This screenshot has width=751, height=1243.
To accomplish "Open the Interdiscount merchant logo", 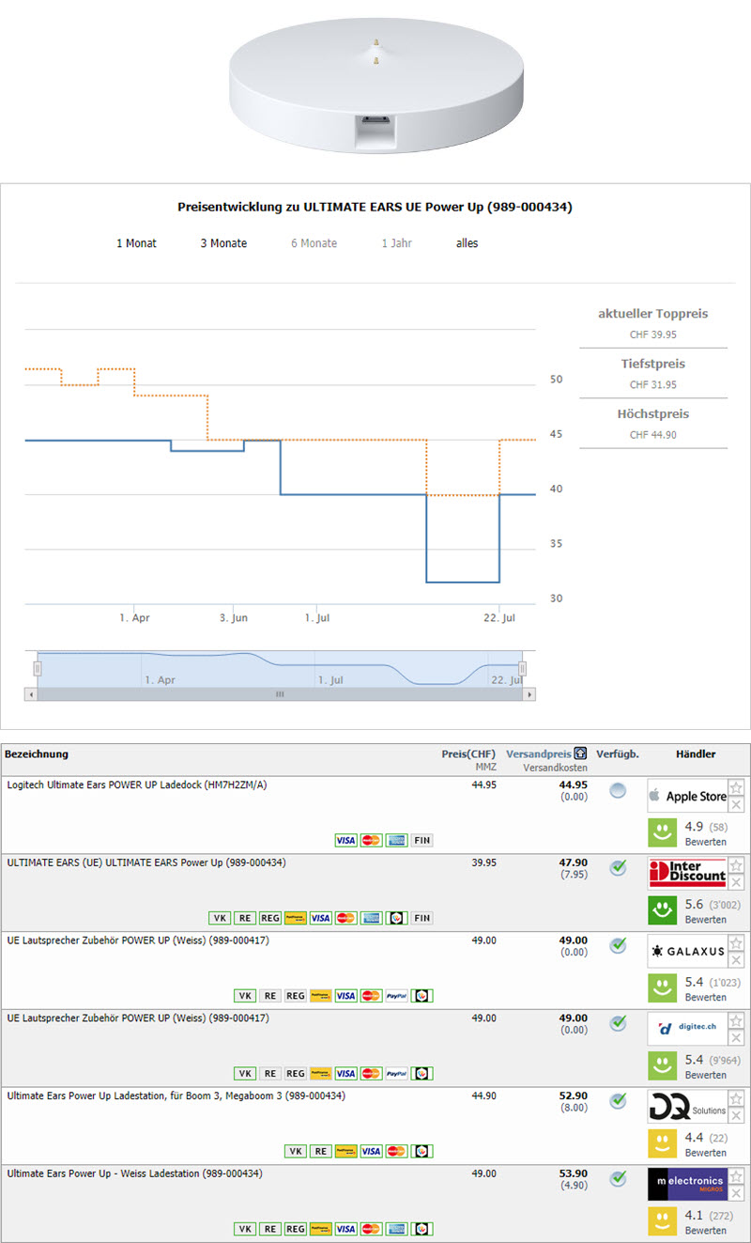I will click(x=687, y=874).
